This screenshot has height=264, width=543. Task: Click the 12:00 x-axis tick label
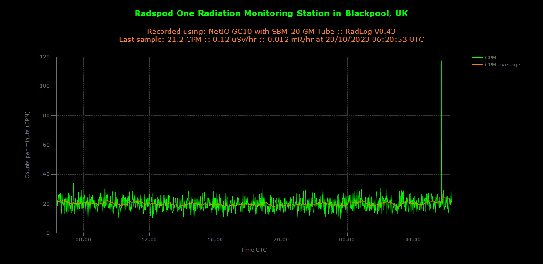tap(149, 239)
